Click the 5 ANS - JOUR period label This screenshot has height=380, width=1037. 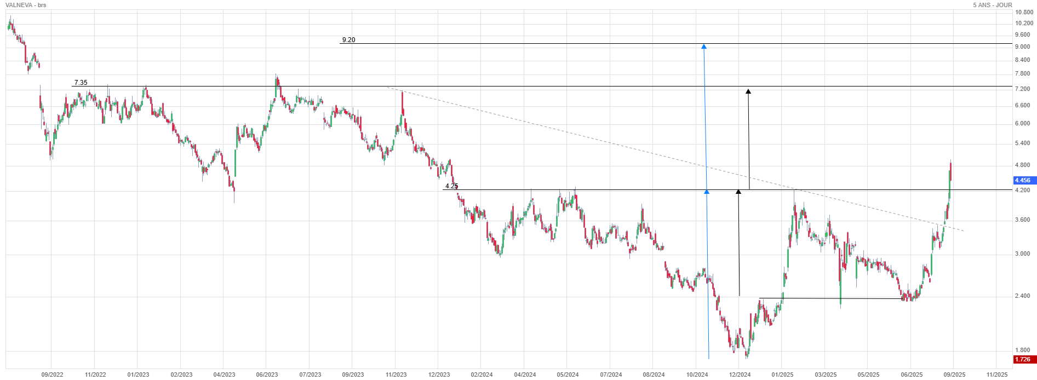[993, 5]
